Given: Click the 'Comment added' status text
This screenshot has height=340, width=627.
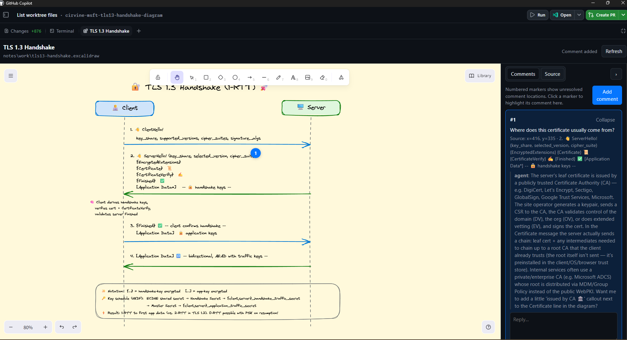Looking at the screenshot, I should click(579, 51).
